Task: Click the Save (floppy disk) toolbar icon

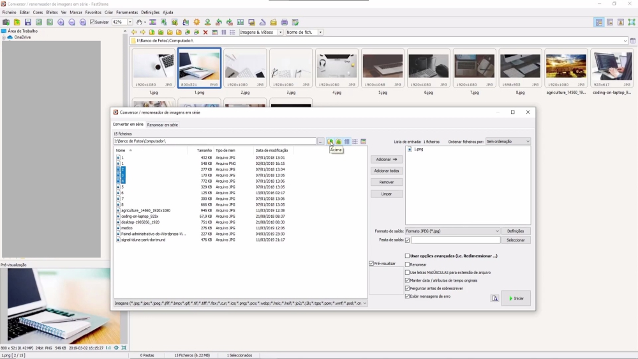Action: pos(27,22)
